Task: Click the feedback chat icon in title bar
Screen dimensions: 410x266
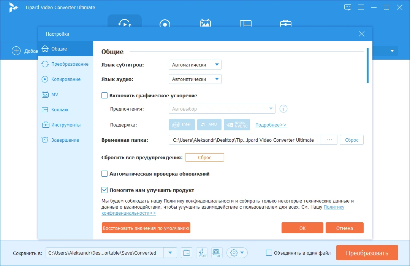Action: (348, 7)
